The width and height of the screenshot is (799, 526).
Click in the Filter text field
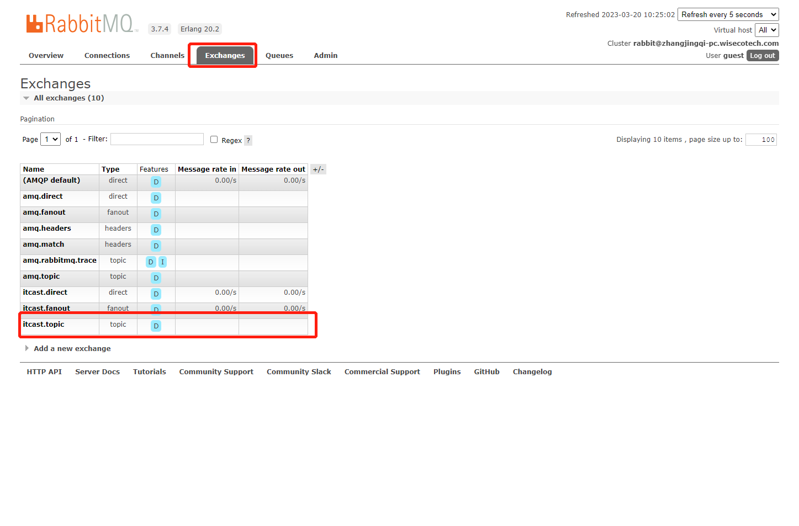coord(157,139)
